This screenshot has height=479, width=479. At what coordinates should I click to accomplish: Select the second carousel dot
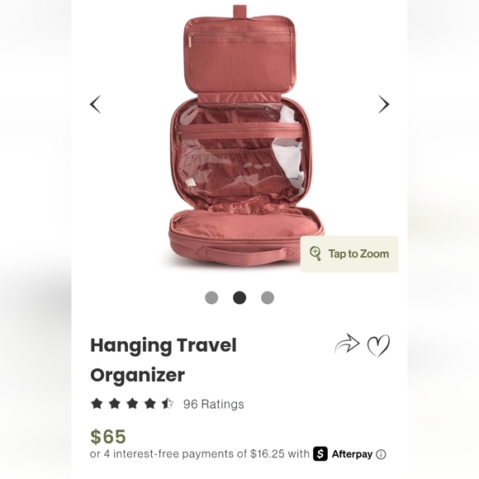click(239, 297)
